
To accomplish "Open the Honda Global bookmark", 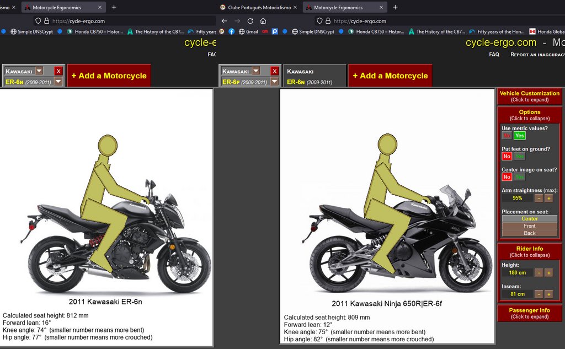I will point(547,31).
